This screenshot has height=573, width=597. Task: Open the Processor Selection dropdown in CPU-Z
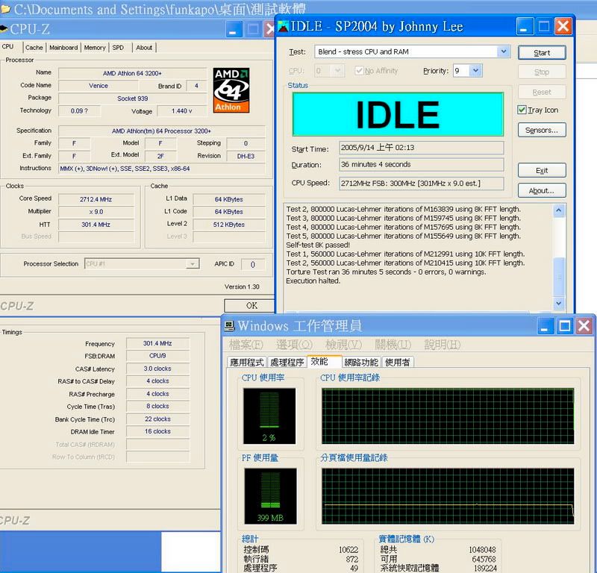[193, 263]
